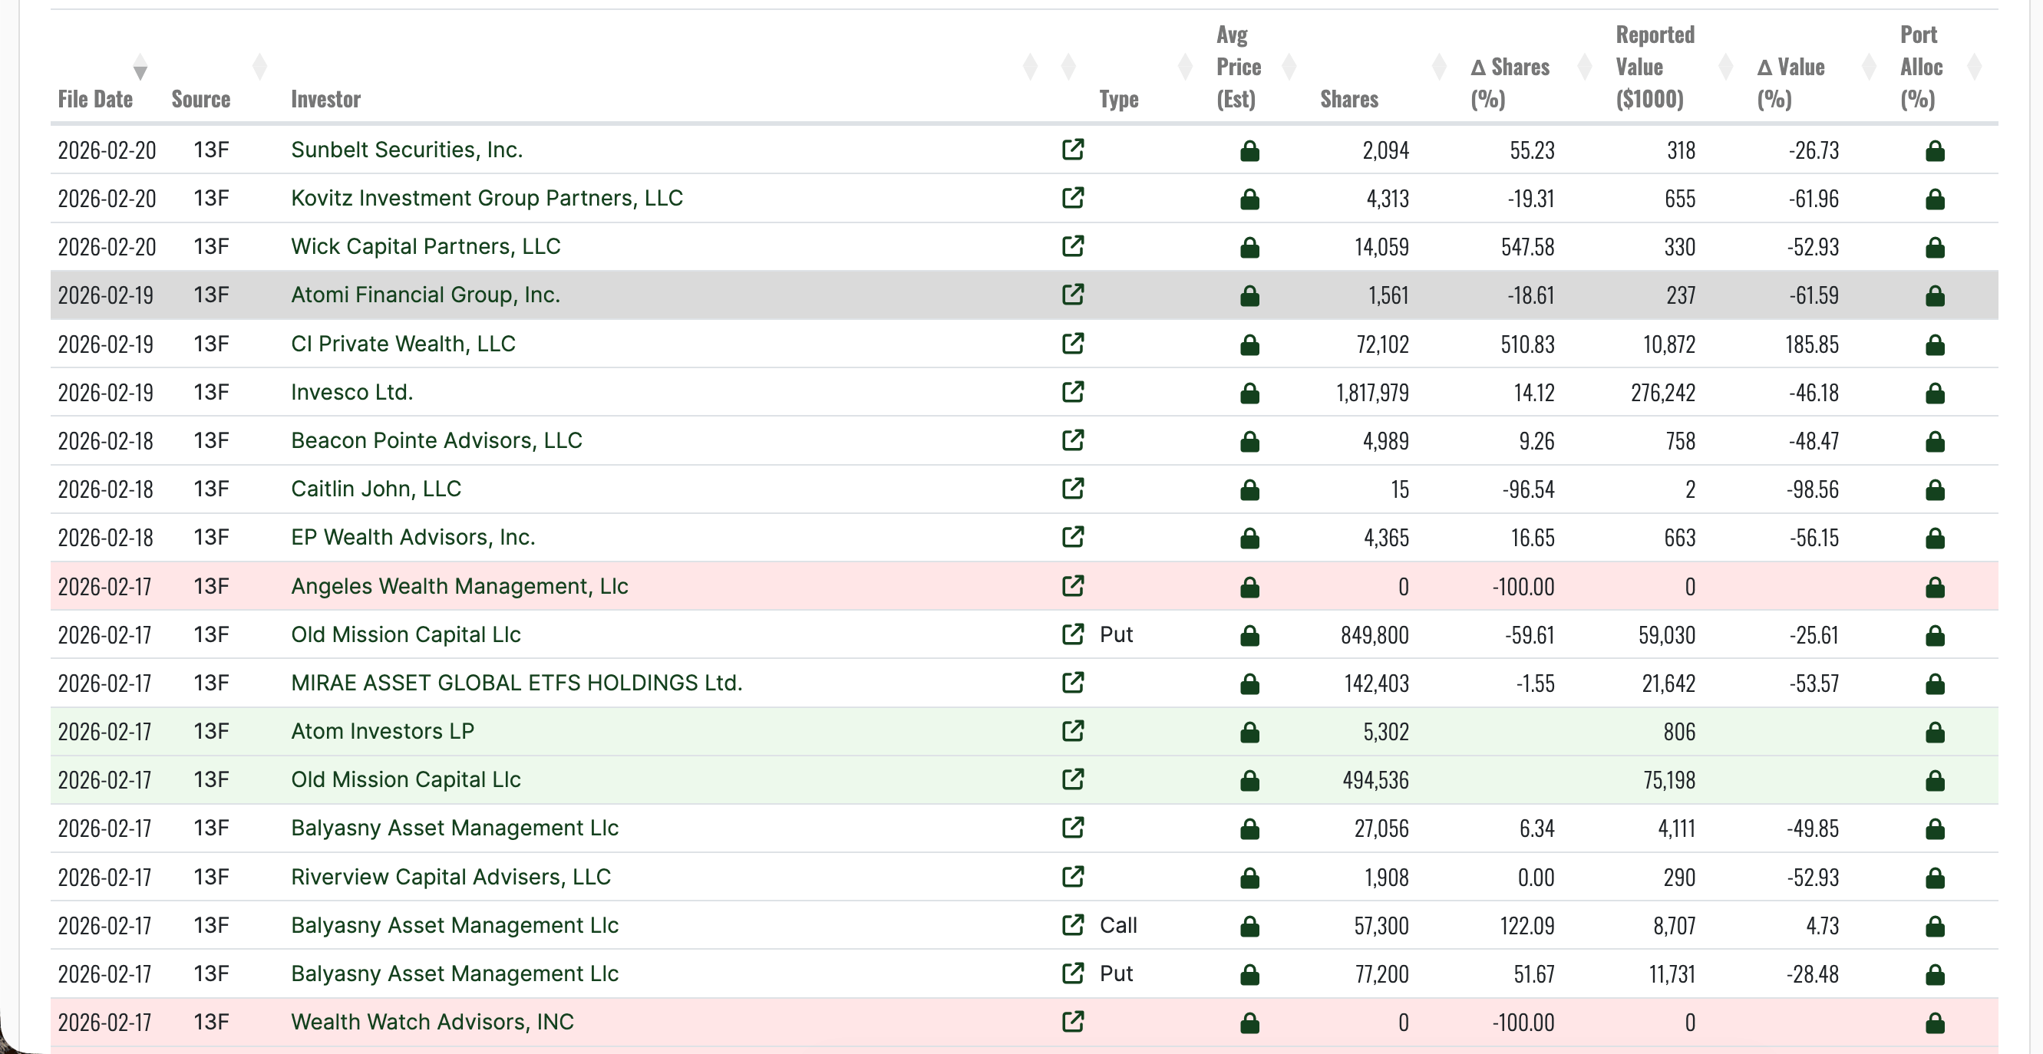Open Wealth Watch Advisors' external link icon

(1073, 1023)
